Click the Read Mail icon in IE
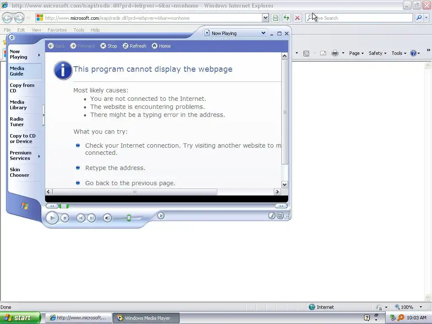Image resolution: width=432 pixels, height=324 pixels. point(323,53)
